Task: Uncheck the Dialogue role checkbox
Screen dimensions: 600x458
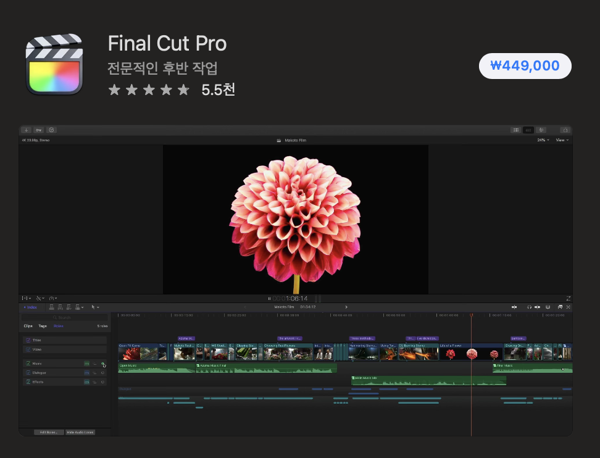Action: pos(28,373)
